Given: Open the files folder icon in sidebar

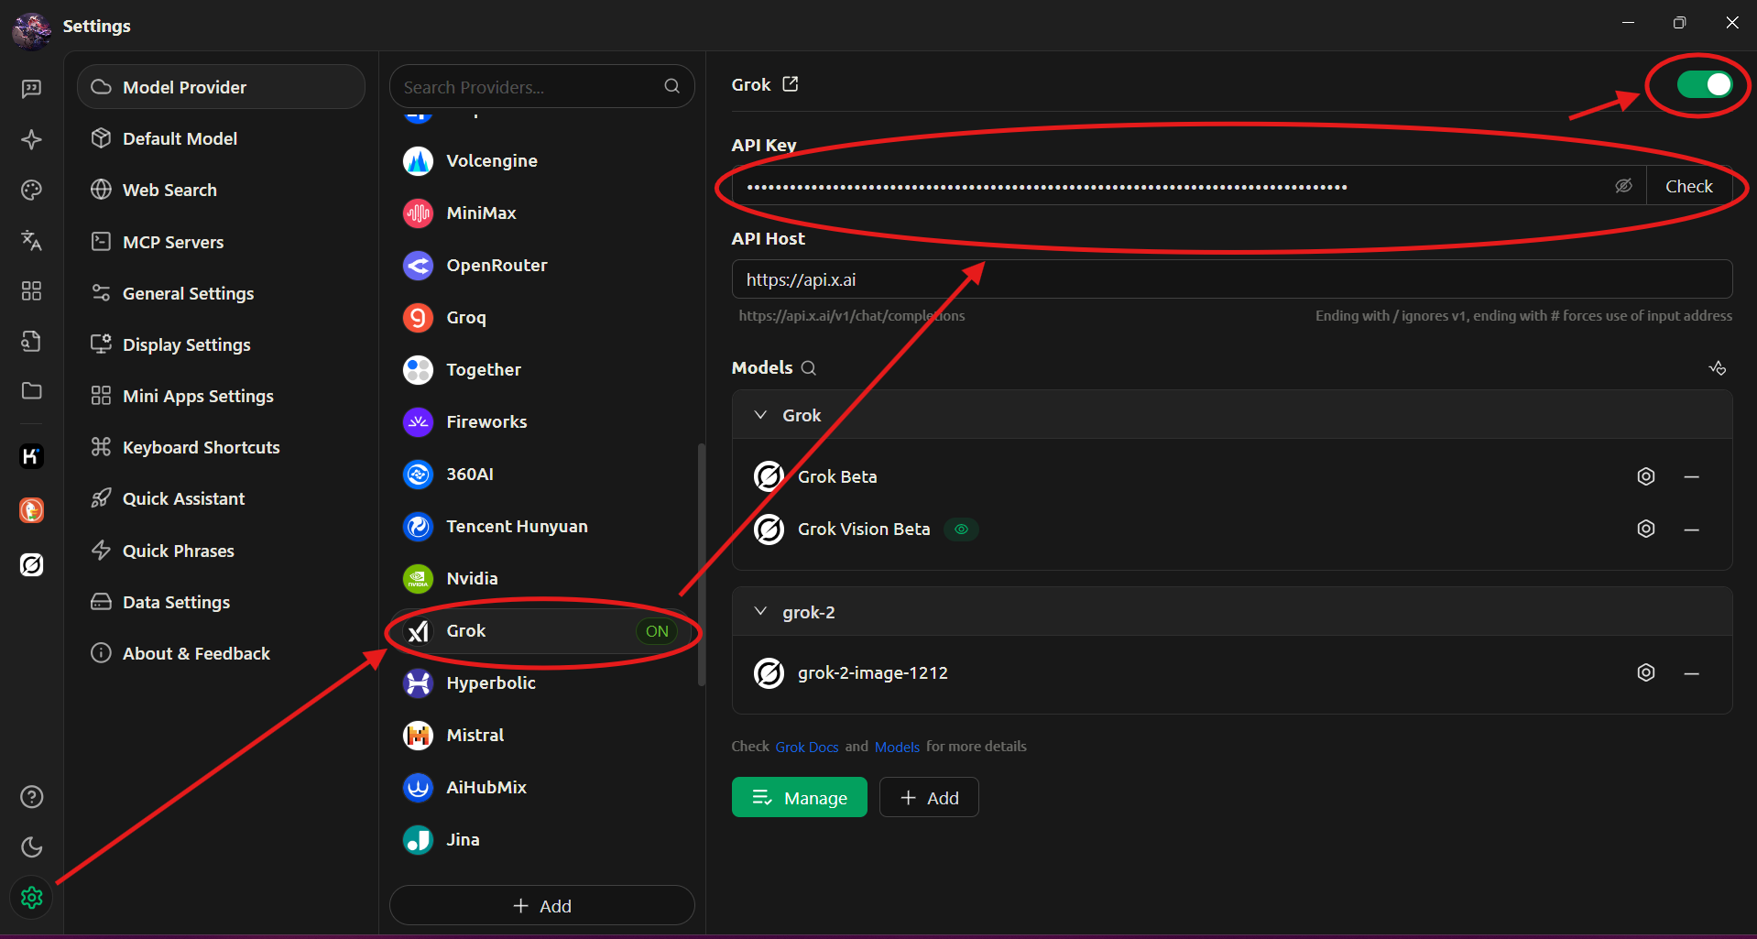Looking at the screenshot, I should 31,391.
